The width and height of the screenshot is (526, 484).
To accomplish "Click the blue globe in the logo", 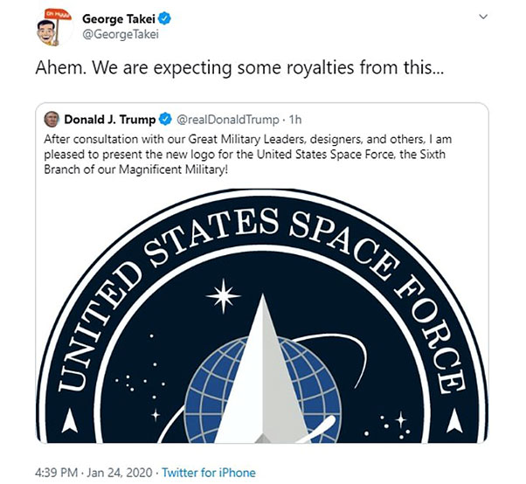I will [263, 391].
